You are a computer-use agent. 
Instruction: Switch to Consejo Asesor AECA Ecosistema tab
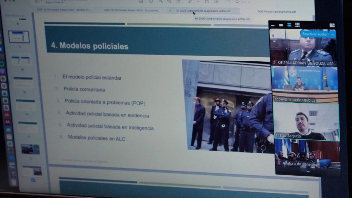[x=132, y=10]
